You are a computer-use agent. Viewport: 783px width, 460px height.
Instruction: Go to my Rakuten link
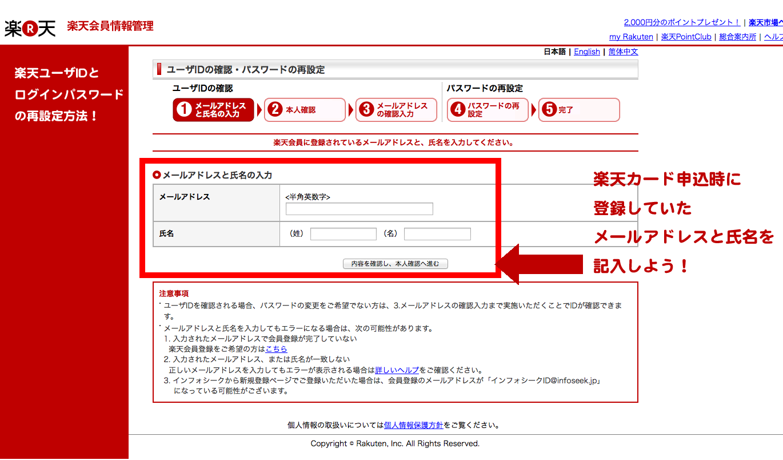(x=631, y=37)
